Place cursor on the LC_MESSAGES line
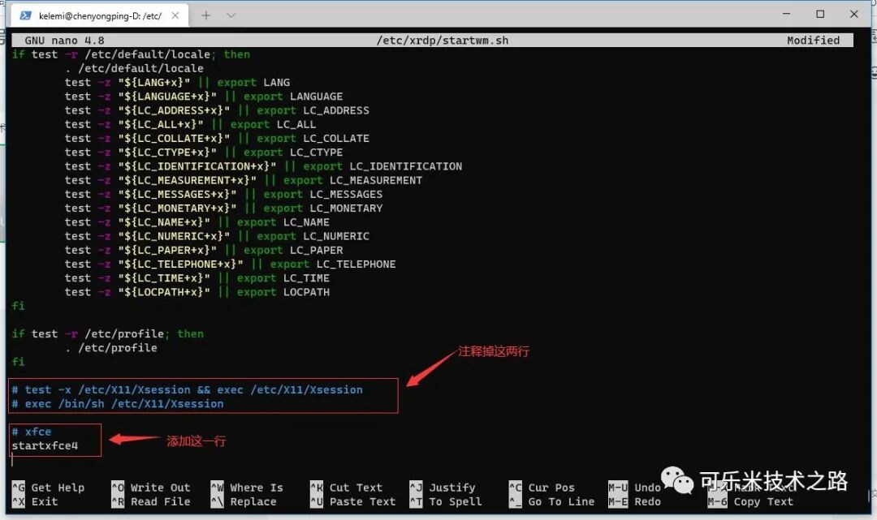The width and height of the screenshot is (877, 520). pyautogui.click(x=224, y=194)
